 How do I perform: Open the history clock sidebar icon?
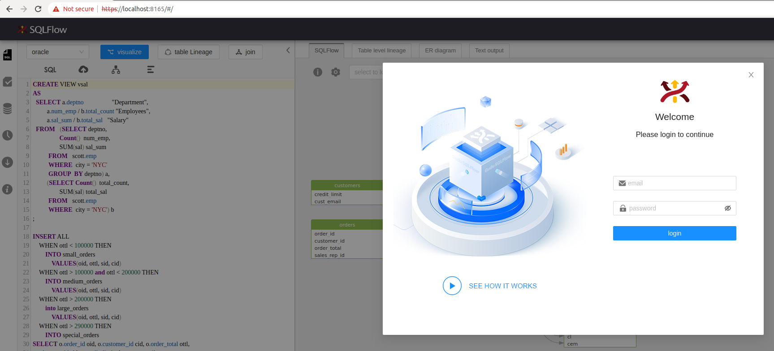click(8, 135)
